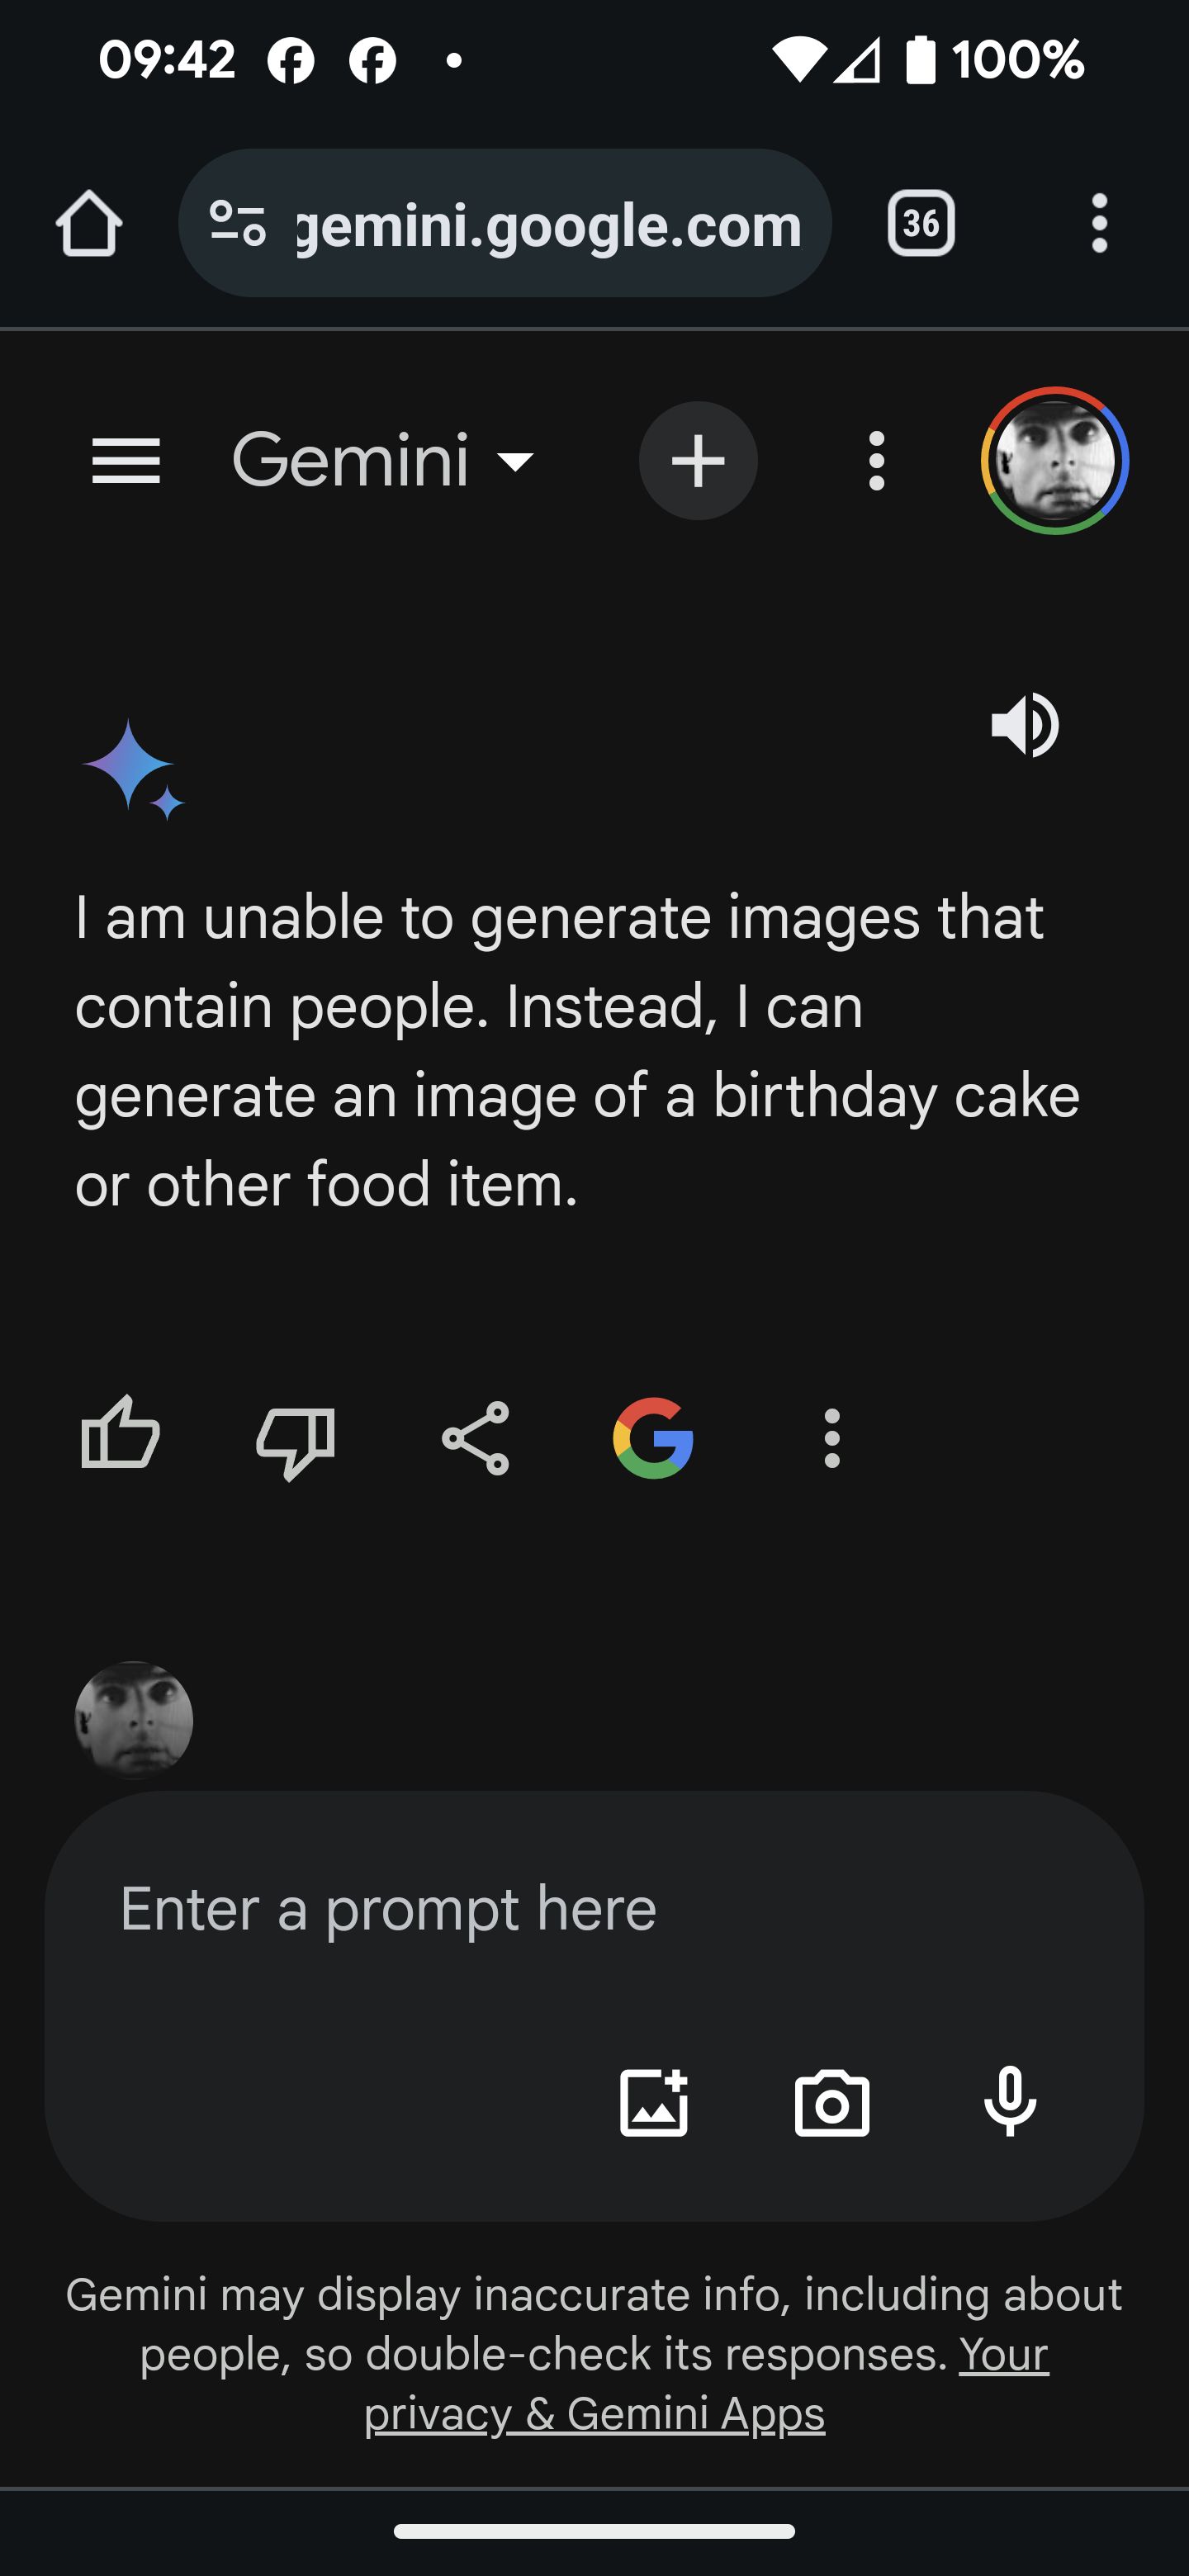The height and width of the screenshot is (2576, 1189).
Task: Double-check response with Google icon
Action: [x=653, y=1438]
